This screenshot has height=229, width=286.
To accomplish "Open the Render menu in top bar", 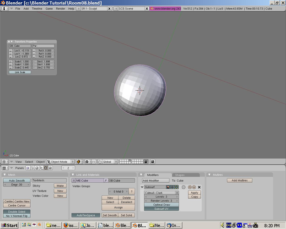I will click(60, 9).
